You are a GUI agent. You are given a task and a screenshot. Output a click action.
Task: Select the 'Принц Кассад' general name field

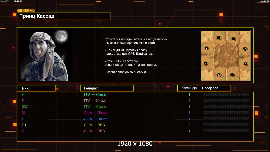tap(64, 16)
